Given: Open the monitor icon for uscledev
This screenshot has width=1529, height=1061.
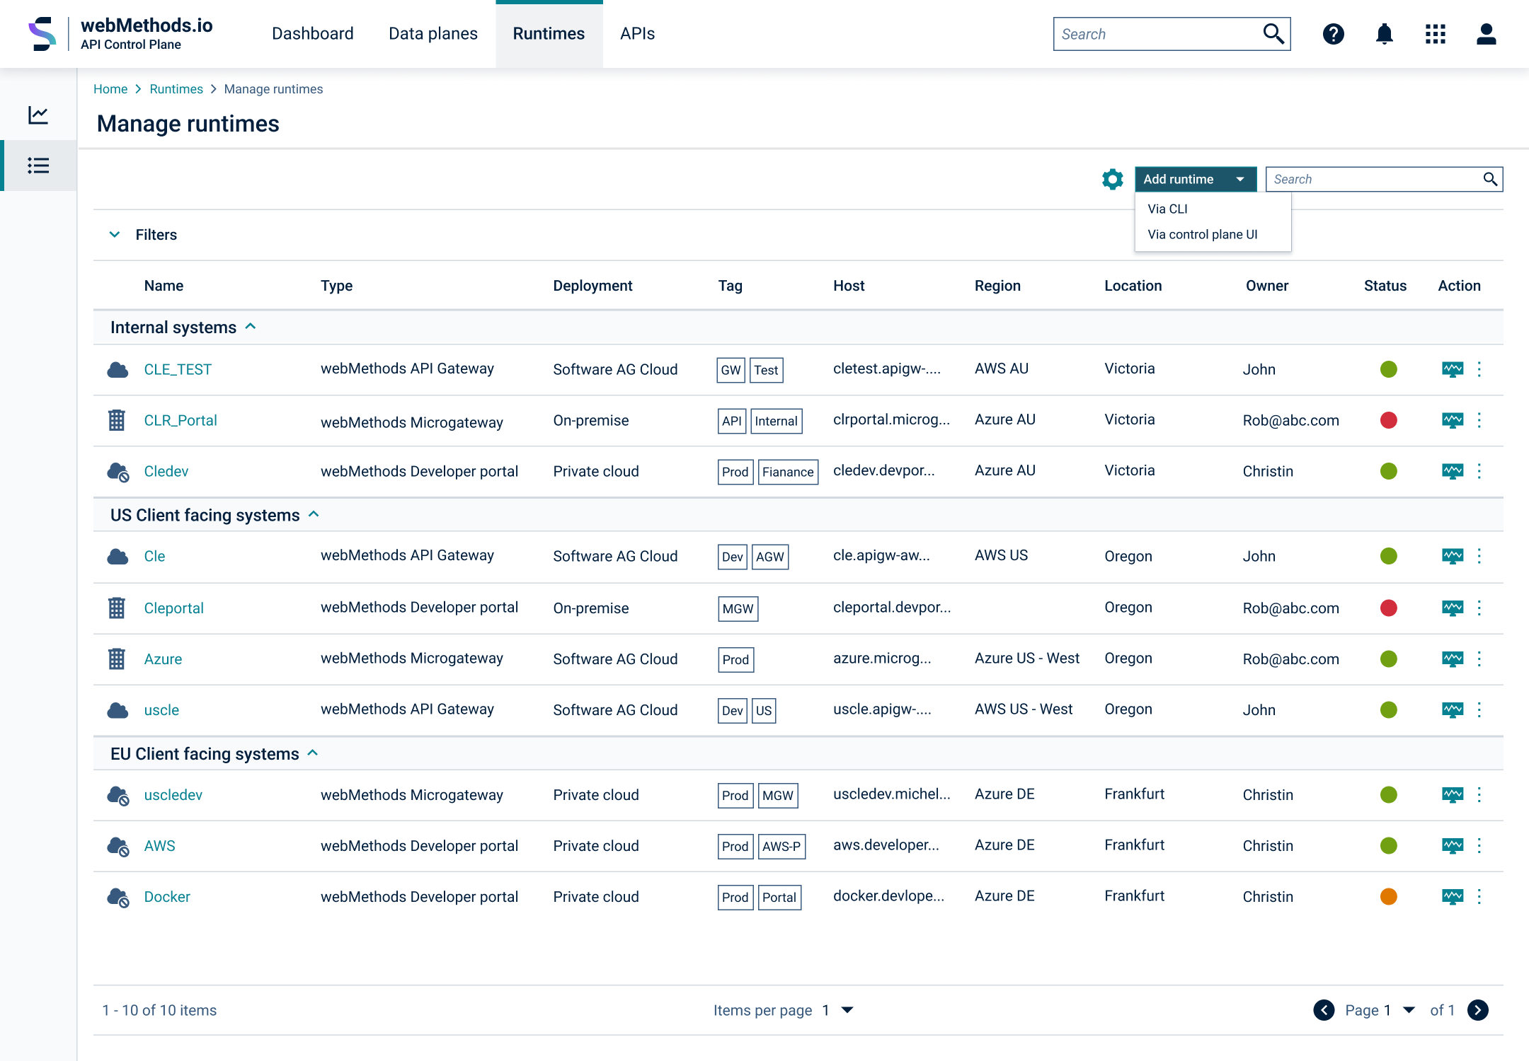Looking at the screenshot, I should (1453, 794).
